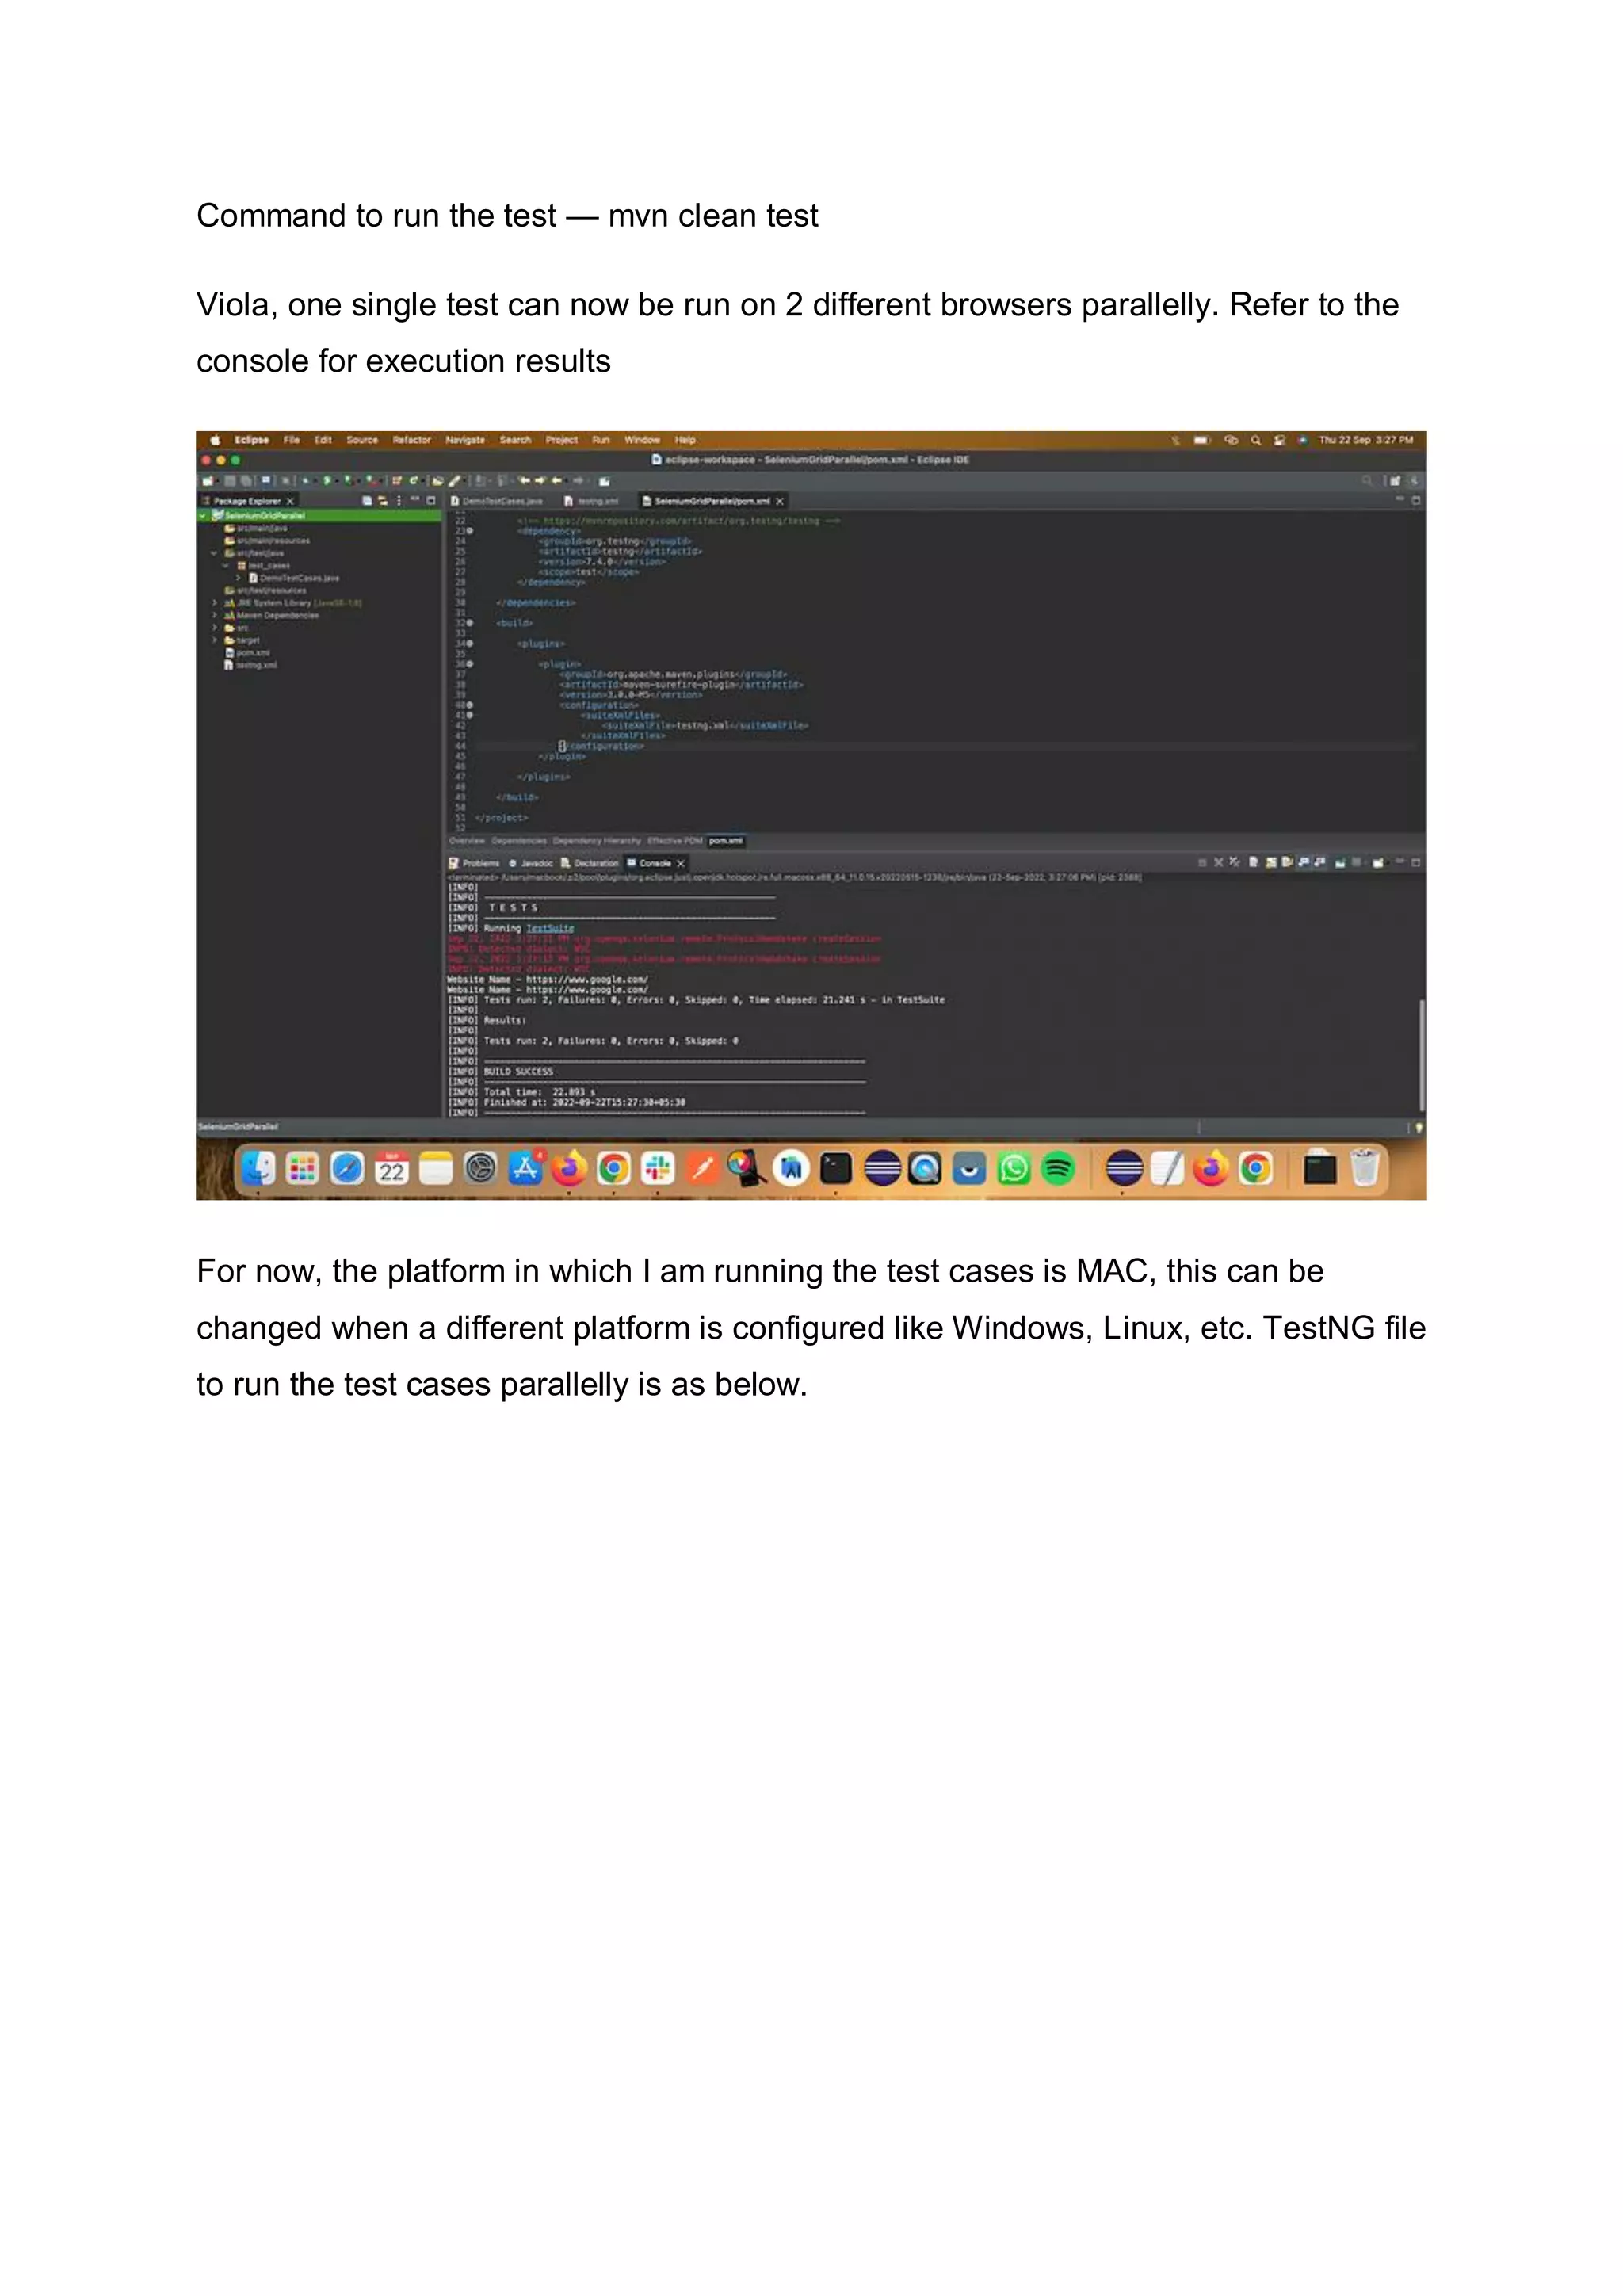The height and width of the screenshot is (2296, 1623).
Task: Open Package Explorer view menu dots
Action: click(x=399, y=500)
